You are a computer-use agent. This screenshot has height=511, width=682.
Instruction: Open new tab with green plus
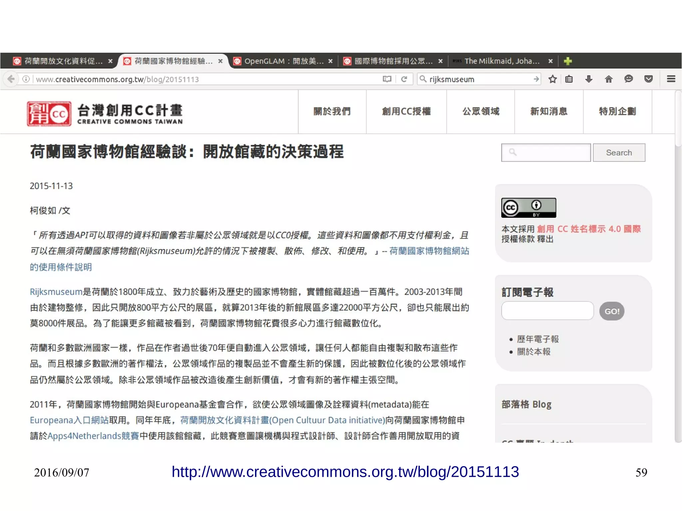(x=567, y=61)
